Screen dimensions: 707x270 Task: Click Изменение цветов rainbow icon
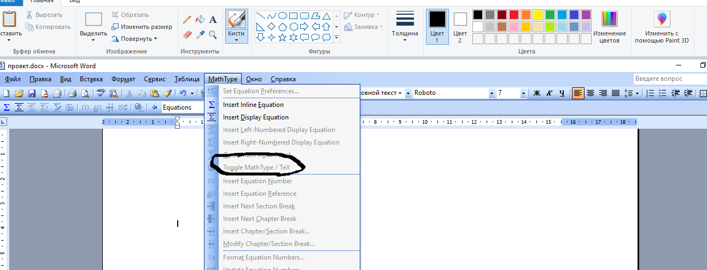609,19
